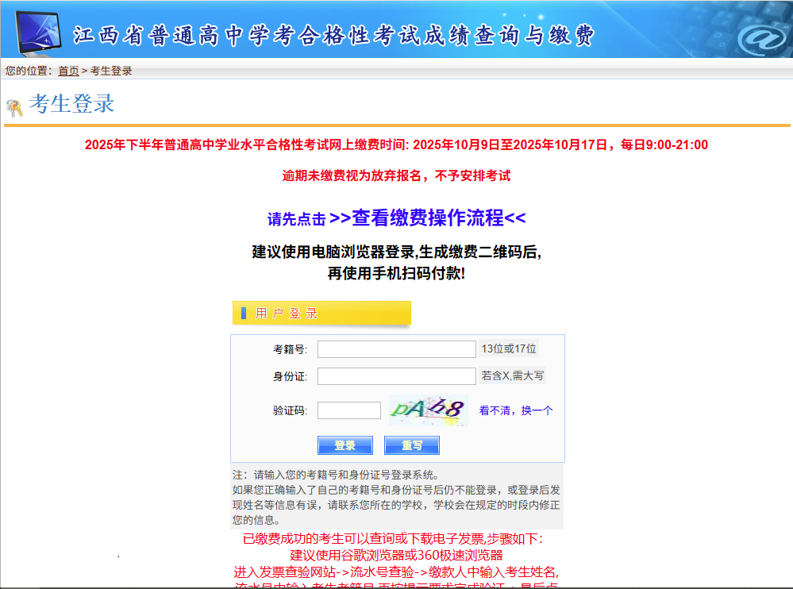Go to 首页 via the breadcrumb link
The height and width of the screenshot is (589, 793).
point(68,71)
